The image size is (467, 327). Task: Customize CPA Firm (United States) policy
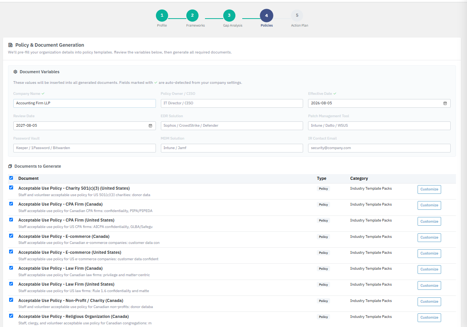pyautogui.click(x=429, y=222)
